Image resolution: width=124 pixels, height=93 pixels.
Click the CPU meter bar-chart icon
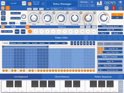coord(99,3)
